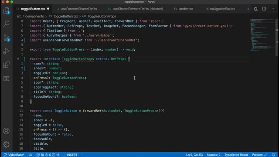Open notifications bell in status bar
279x157 pixels.
(273, 155)
